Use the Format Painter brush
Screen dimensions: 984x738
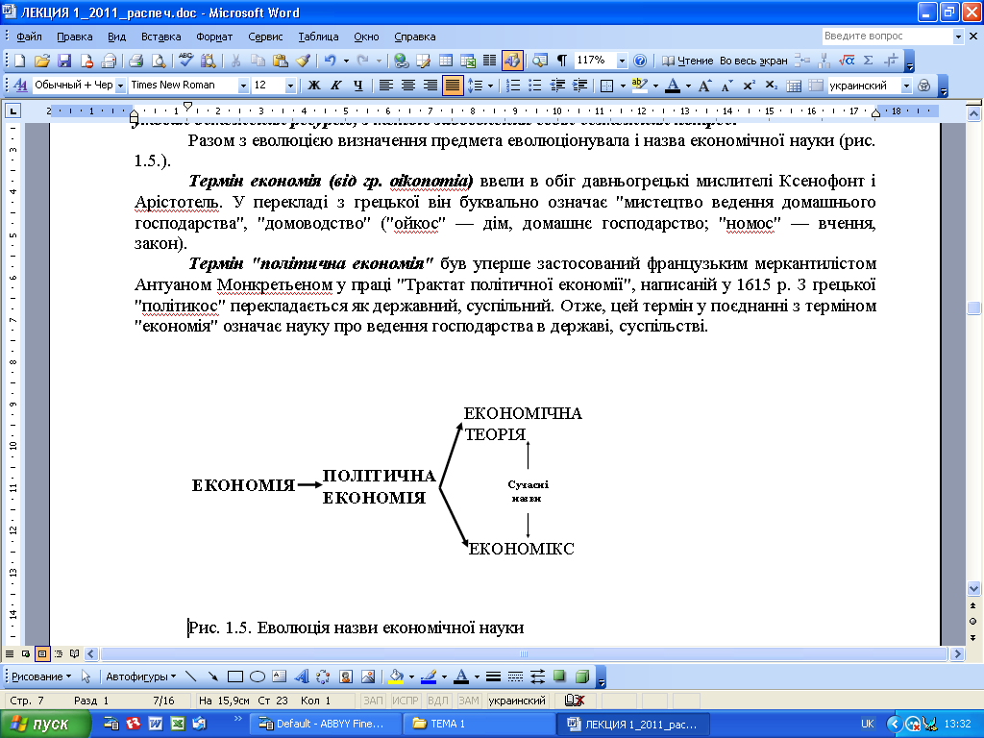303,61
